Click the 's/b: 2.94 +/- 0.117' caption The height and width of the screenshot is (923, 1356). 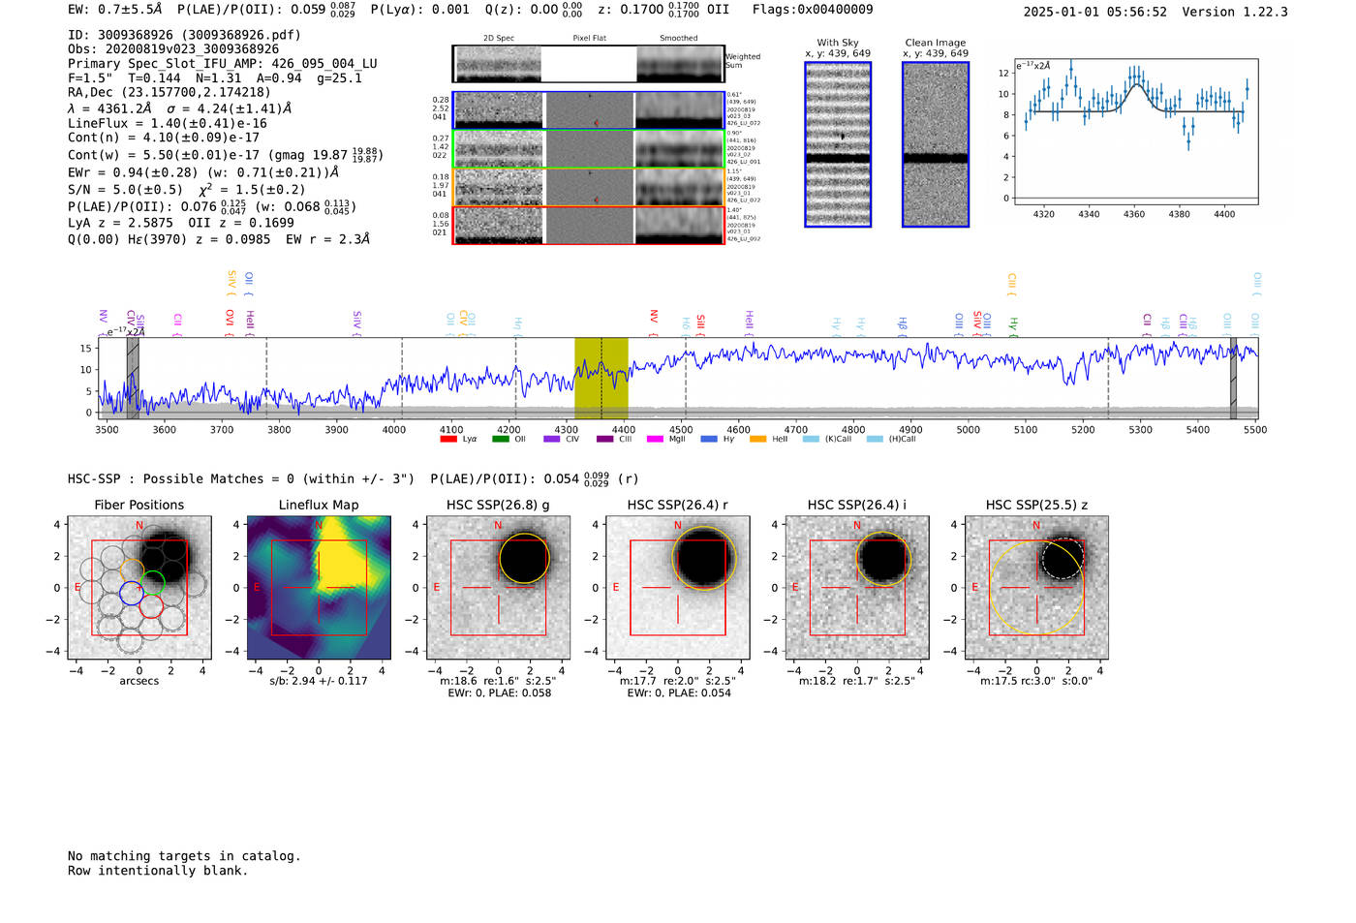[x=319, y=681]
